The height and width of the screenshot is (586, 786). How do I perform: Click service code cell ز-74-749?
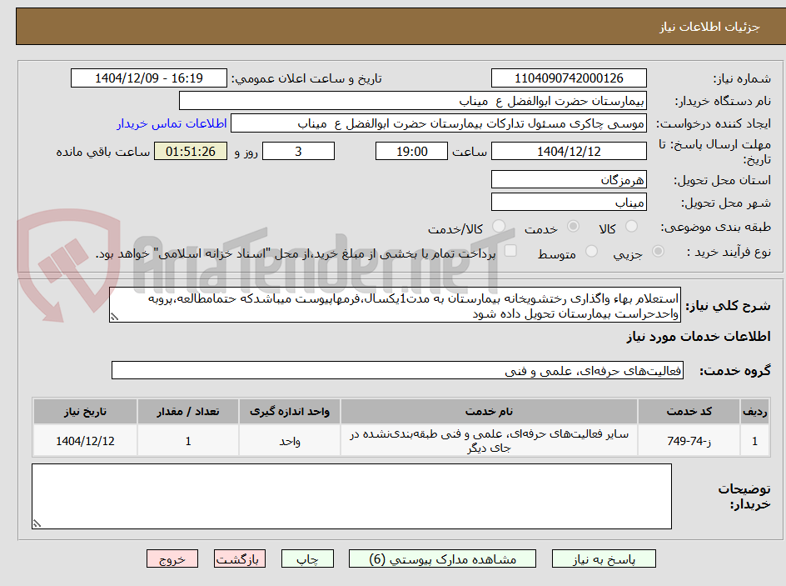689,441
